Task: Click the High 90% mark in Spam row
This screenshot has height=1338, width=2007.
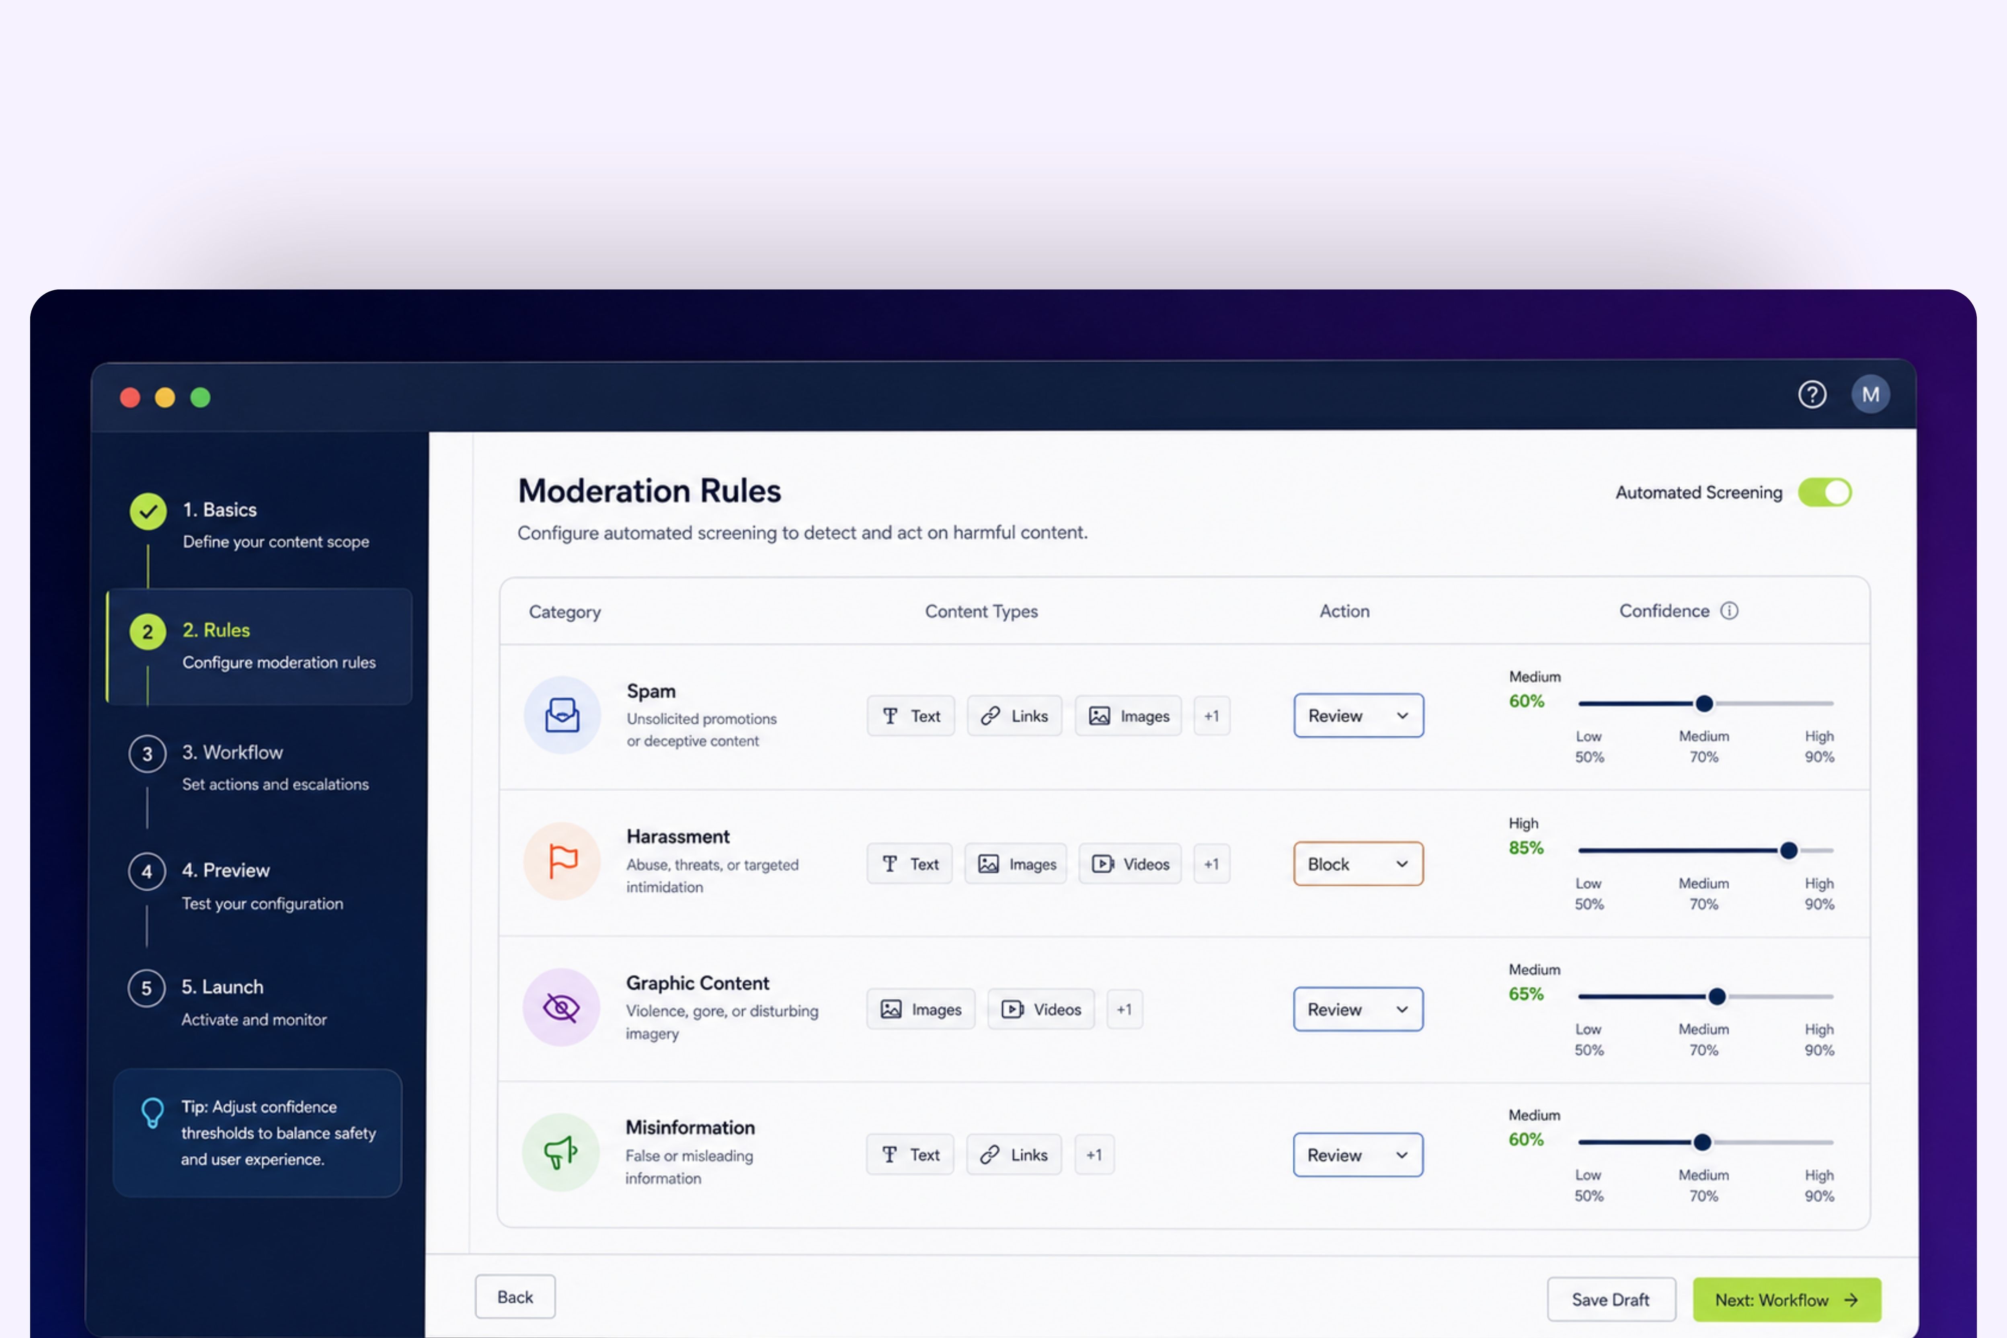Action: click(x=1819, y=746)
